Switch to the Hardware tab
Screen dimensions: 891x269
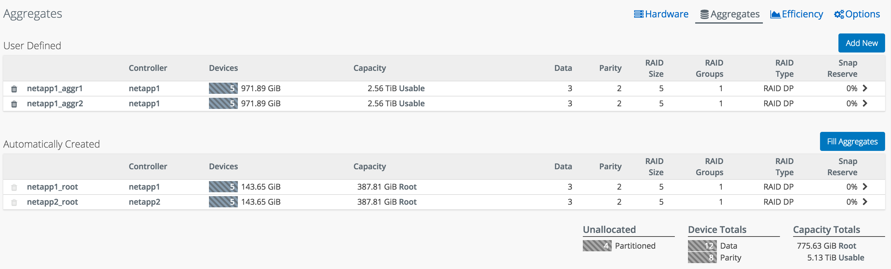pos(667,14)
